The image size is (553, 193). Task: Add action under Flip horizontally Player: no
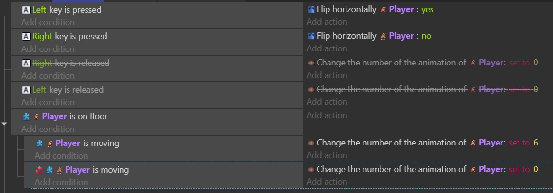click(327, 48)
